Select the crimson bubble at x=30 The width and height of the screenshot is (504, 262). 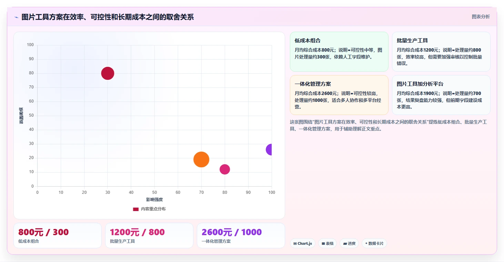pos(108,73)
